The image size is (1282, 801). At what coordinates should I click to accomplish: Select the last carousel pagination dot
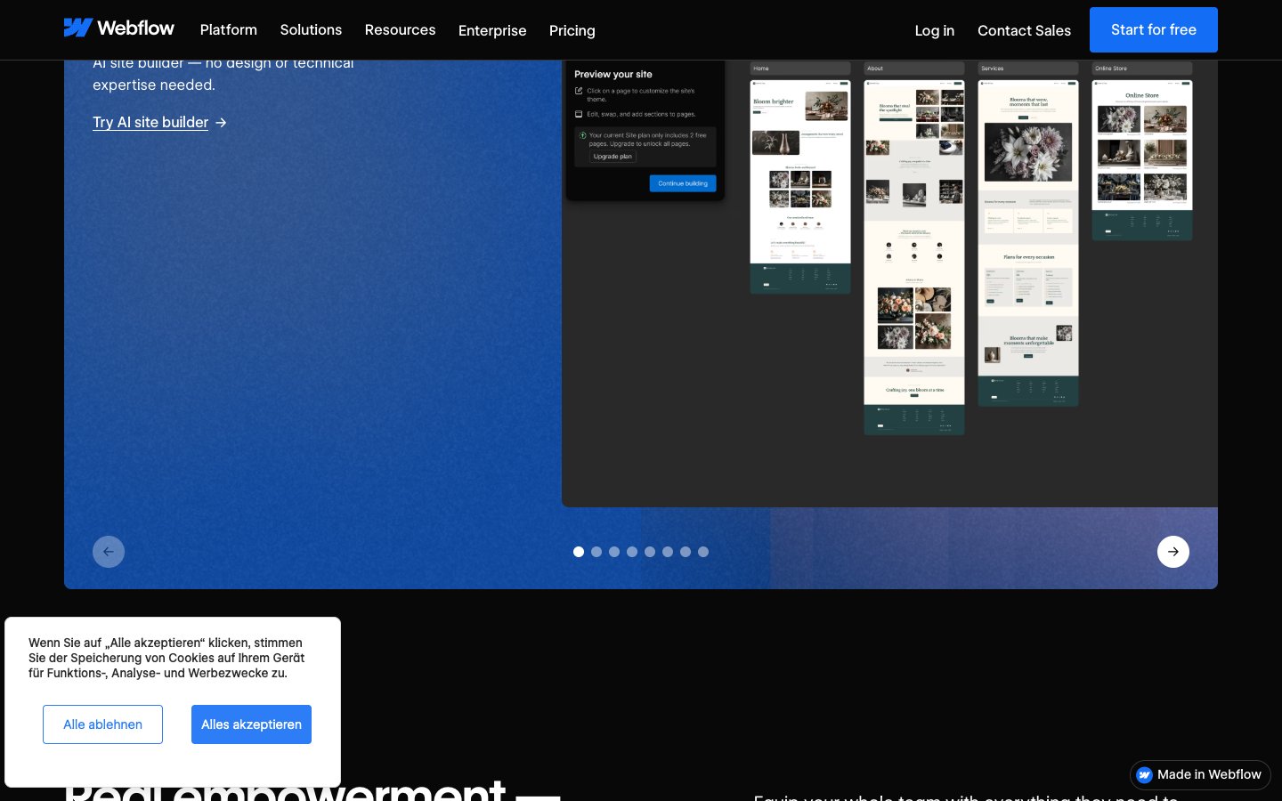coord(703,552)
